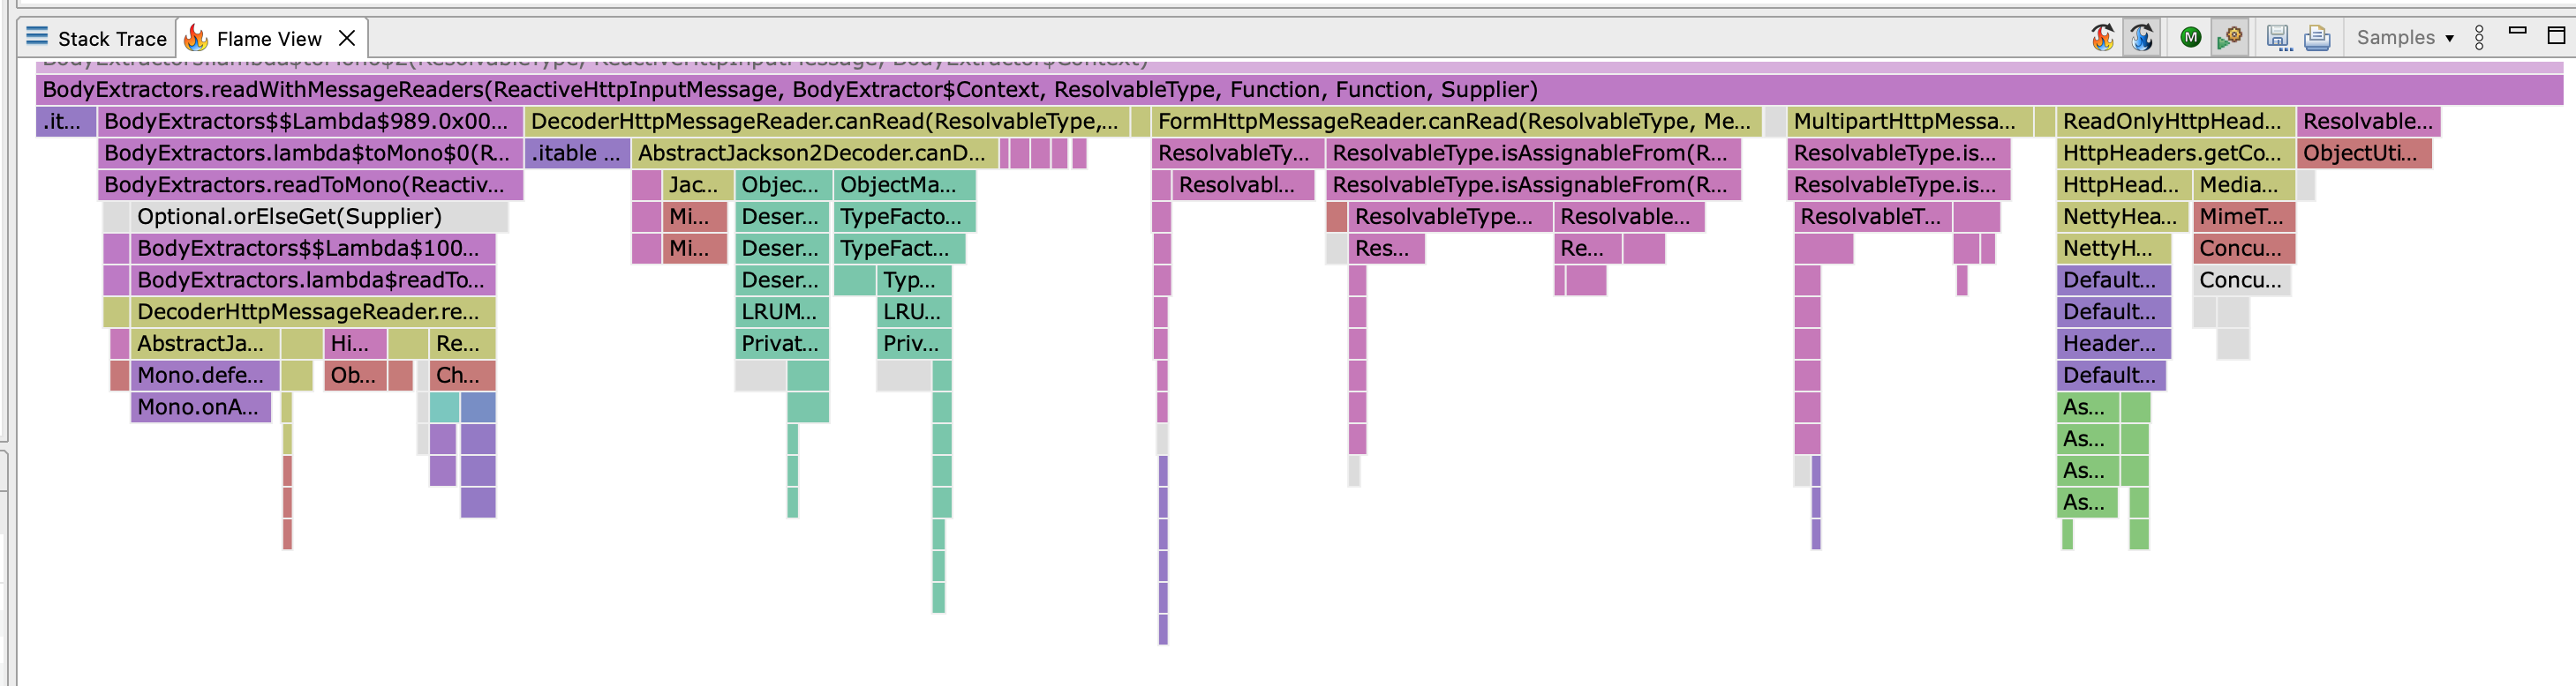Click the HttpHead... frame
This screenshot has width=2576, height=686.
click(x=2123, y=185)
